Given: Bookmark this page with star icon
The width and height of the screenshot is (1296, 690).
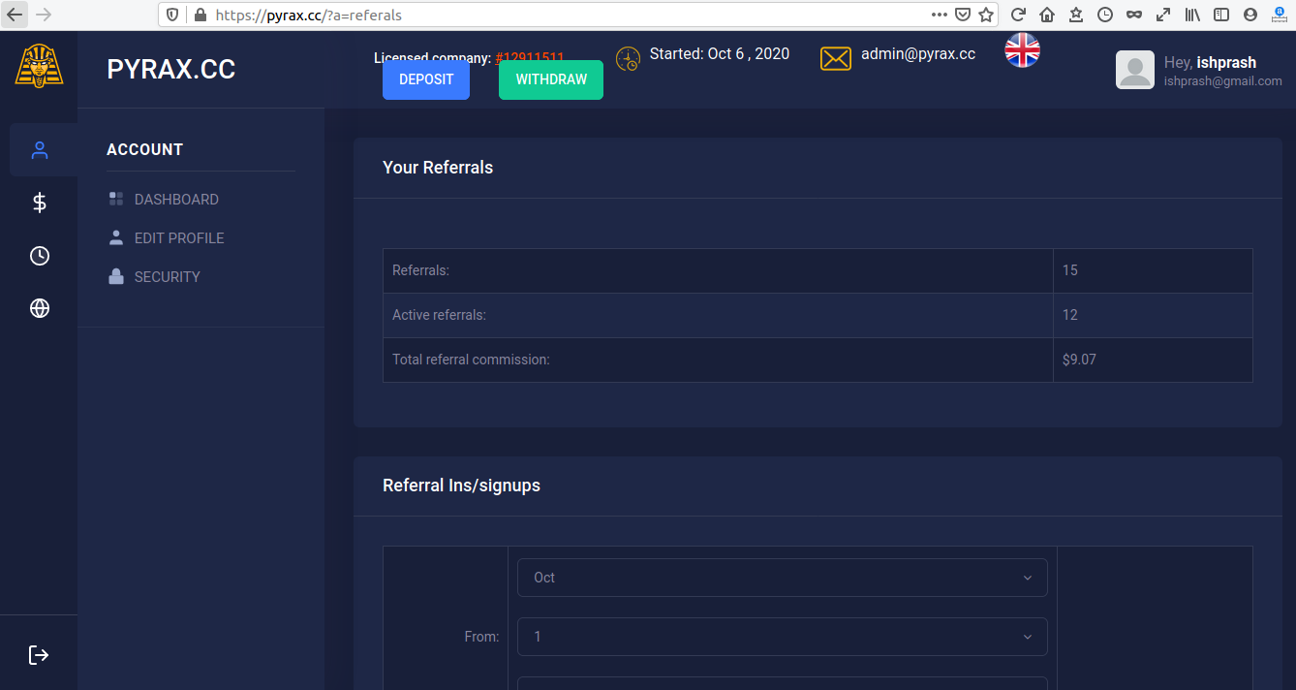Looking at the screenshot, I should point(986,15).
